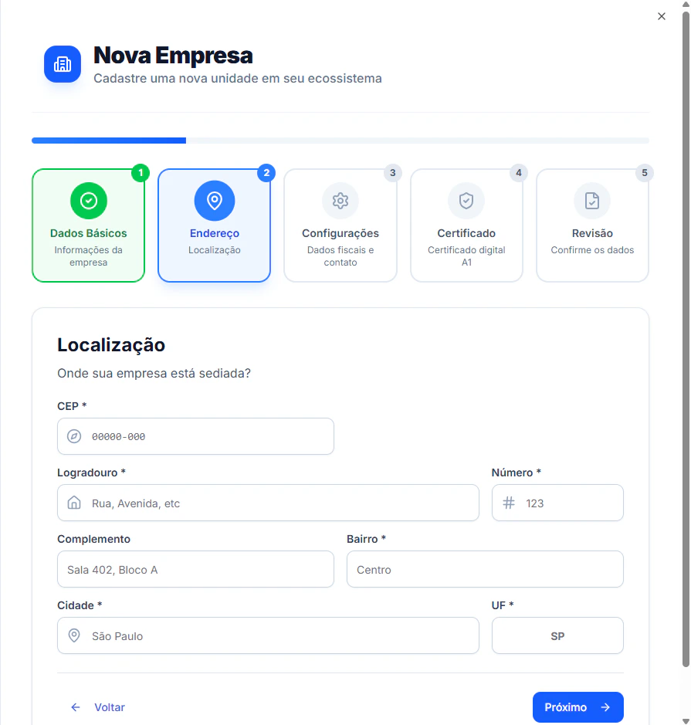Click 'Informações da empresa' description text
Viewport: 691px width, 725px height.
88,256
